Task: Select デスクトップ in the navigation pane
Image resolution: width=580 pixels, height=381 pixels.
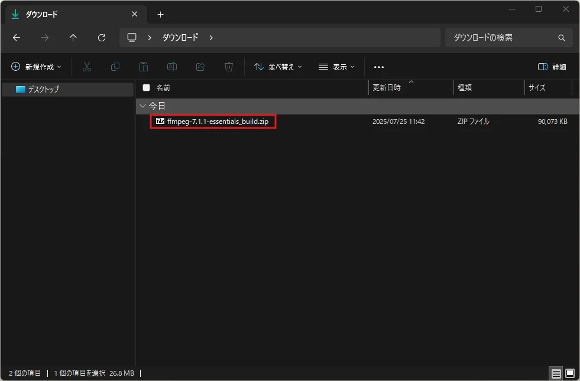Action: coord(67,89)
